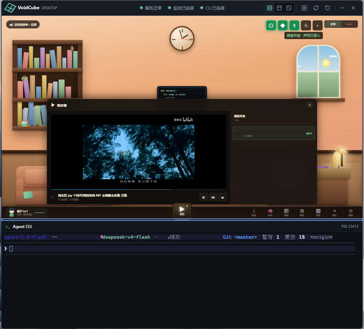Click the bilibili video frame

138,152
